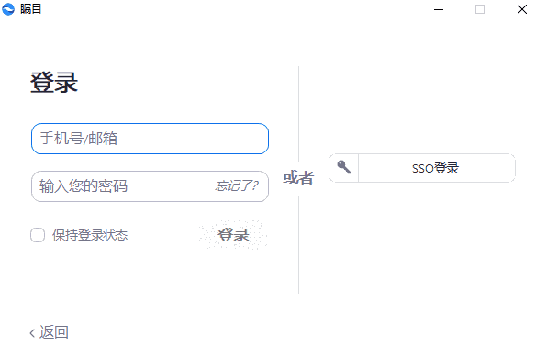Choose the SSO登录 button
Screen dimensions: 535x358
point(422,168)
